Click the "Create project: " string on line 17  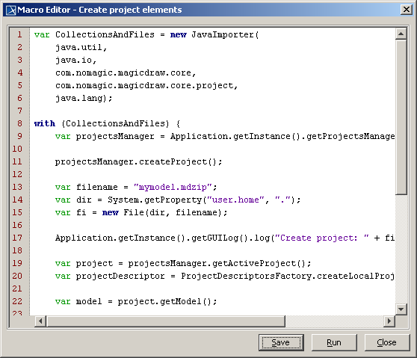pos(322,238)
